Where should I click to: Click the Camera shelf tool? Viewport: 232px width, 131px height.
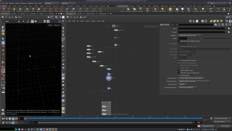tap(122, 10)
